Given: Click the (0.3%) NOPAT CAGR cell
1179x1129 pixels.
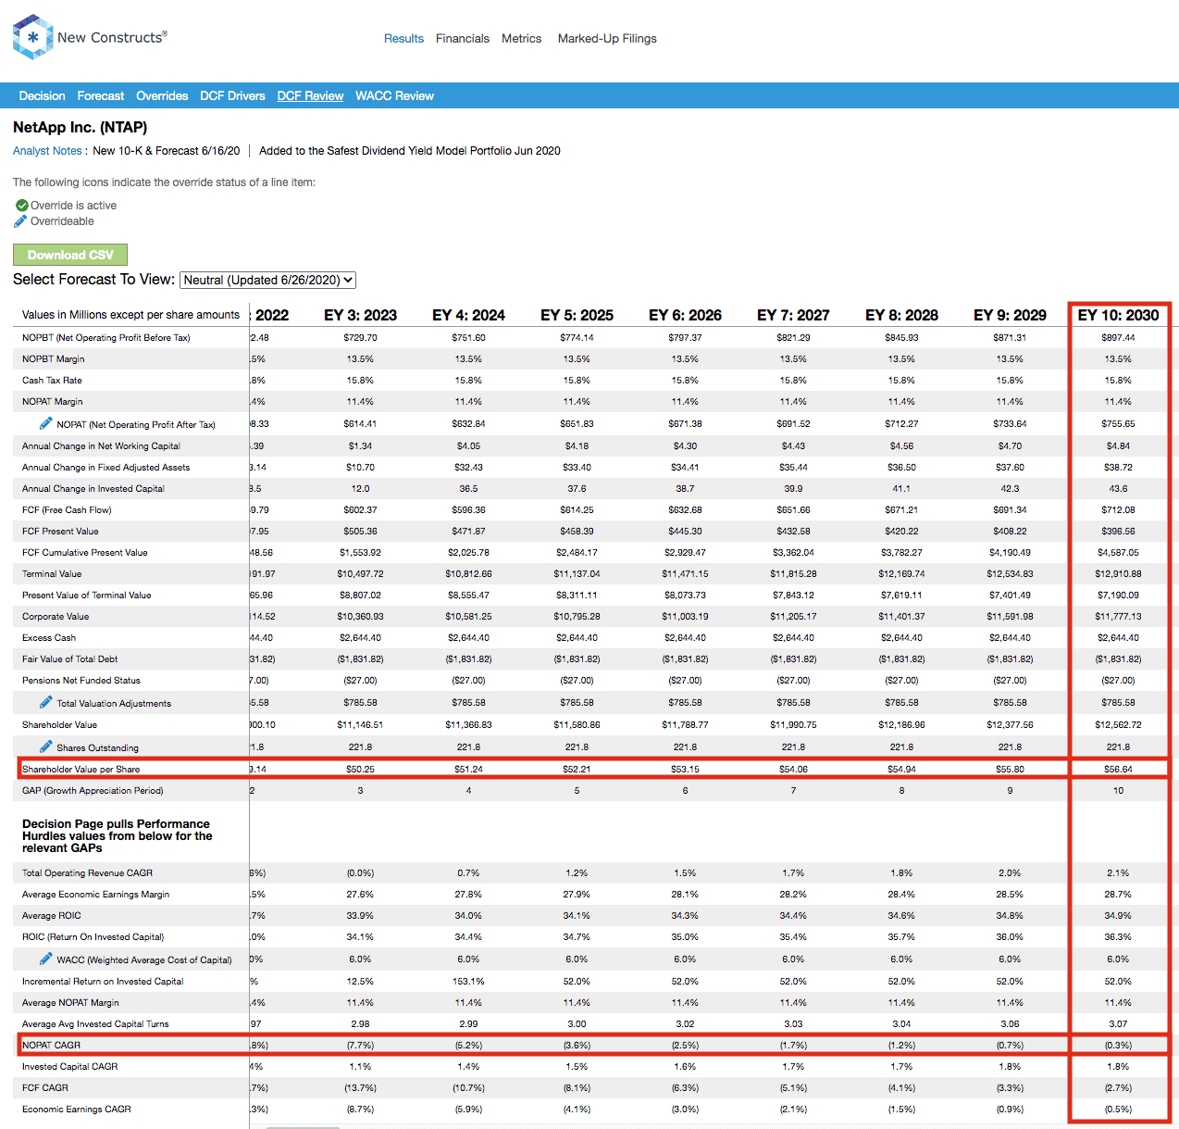Looking at the screenshot, I should 1118,1046.
